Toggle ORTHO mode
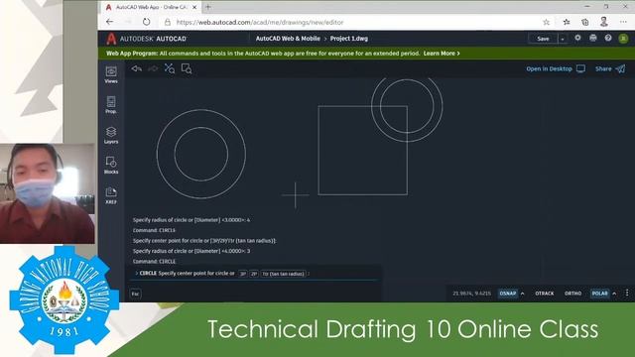The height and width of the screenshot is (357, 635). [x=572, y=294]
